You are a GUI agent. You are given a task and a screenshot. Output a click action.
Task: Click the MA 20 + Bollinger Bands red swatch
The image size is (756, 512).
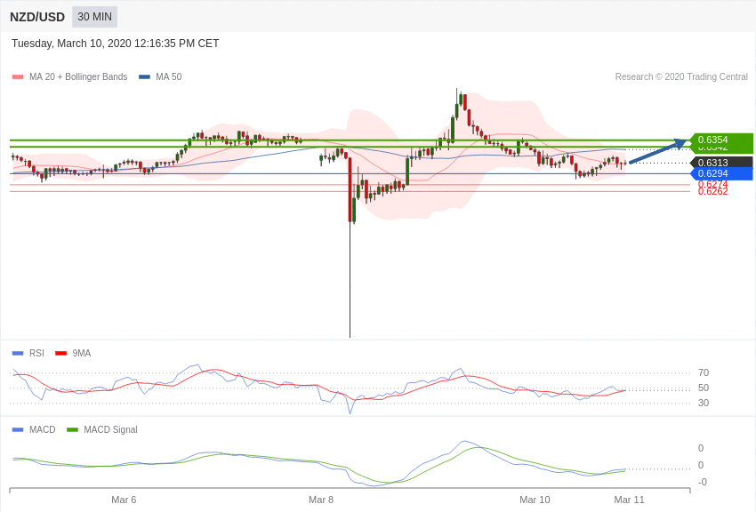click(x=18, y=77)
